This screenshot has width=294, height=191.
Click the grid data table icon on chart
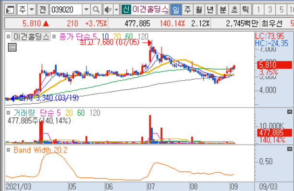coord(12,47)
